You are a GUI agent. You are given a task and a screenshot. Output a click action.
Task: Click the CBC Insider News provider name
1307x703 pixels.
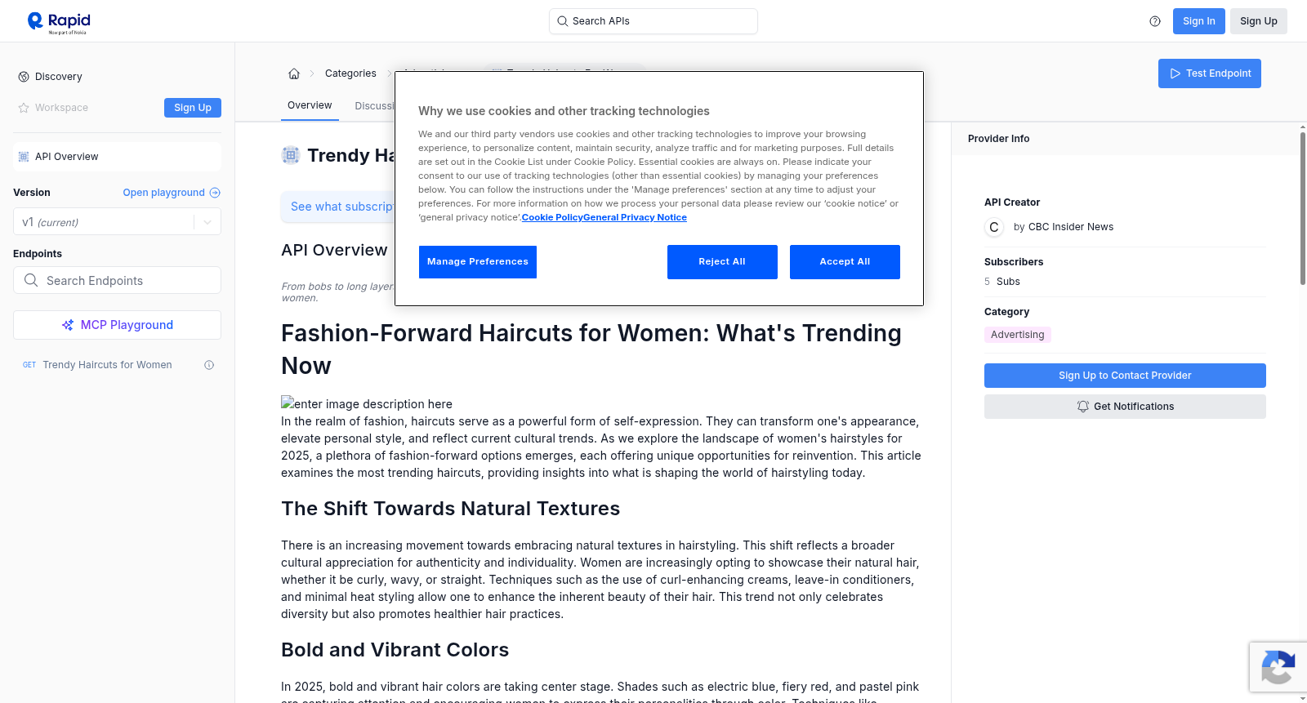coord(1070,227)
